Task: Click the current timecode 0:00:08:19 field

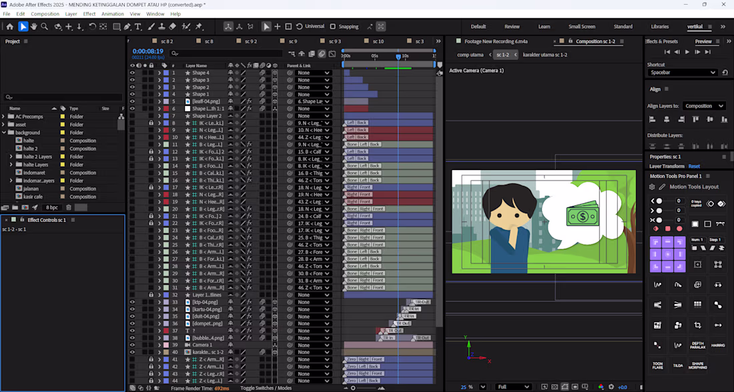Action: coord(147,51)
